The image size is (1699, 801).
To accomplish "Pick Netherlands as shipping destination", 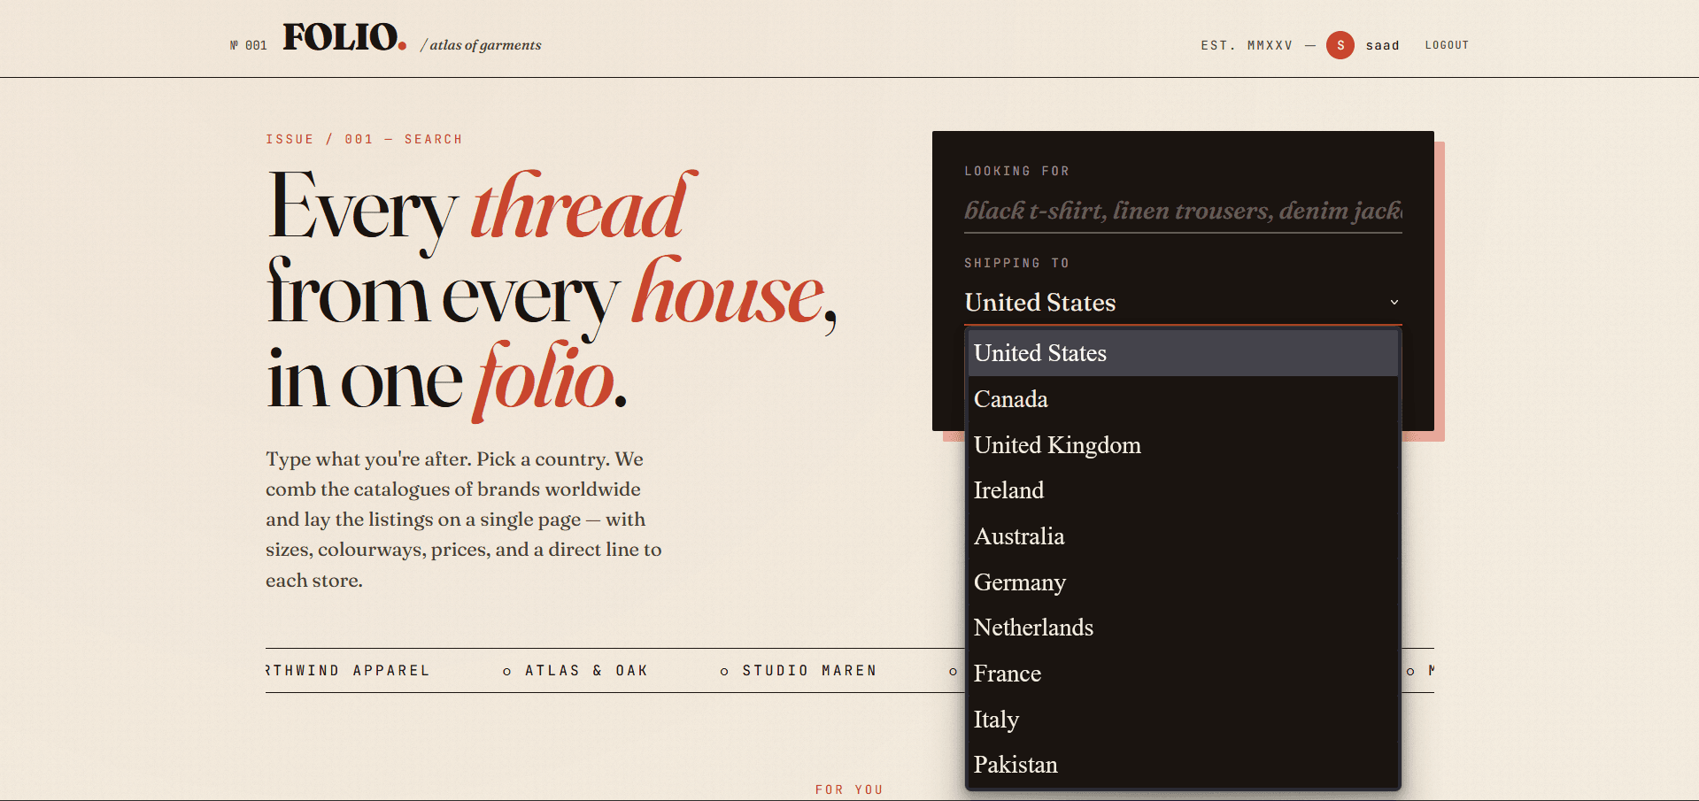I will tap(1183, 628).
